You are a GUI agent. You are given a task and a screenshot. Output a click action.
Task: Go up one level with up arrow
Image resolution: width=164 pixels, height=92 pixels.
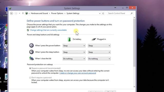pyautogui.click(x=23, y=13)
